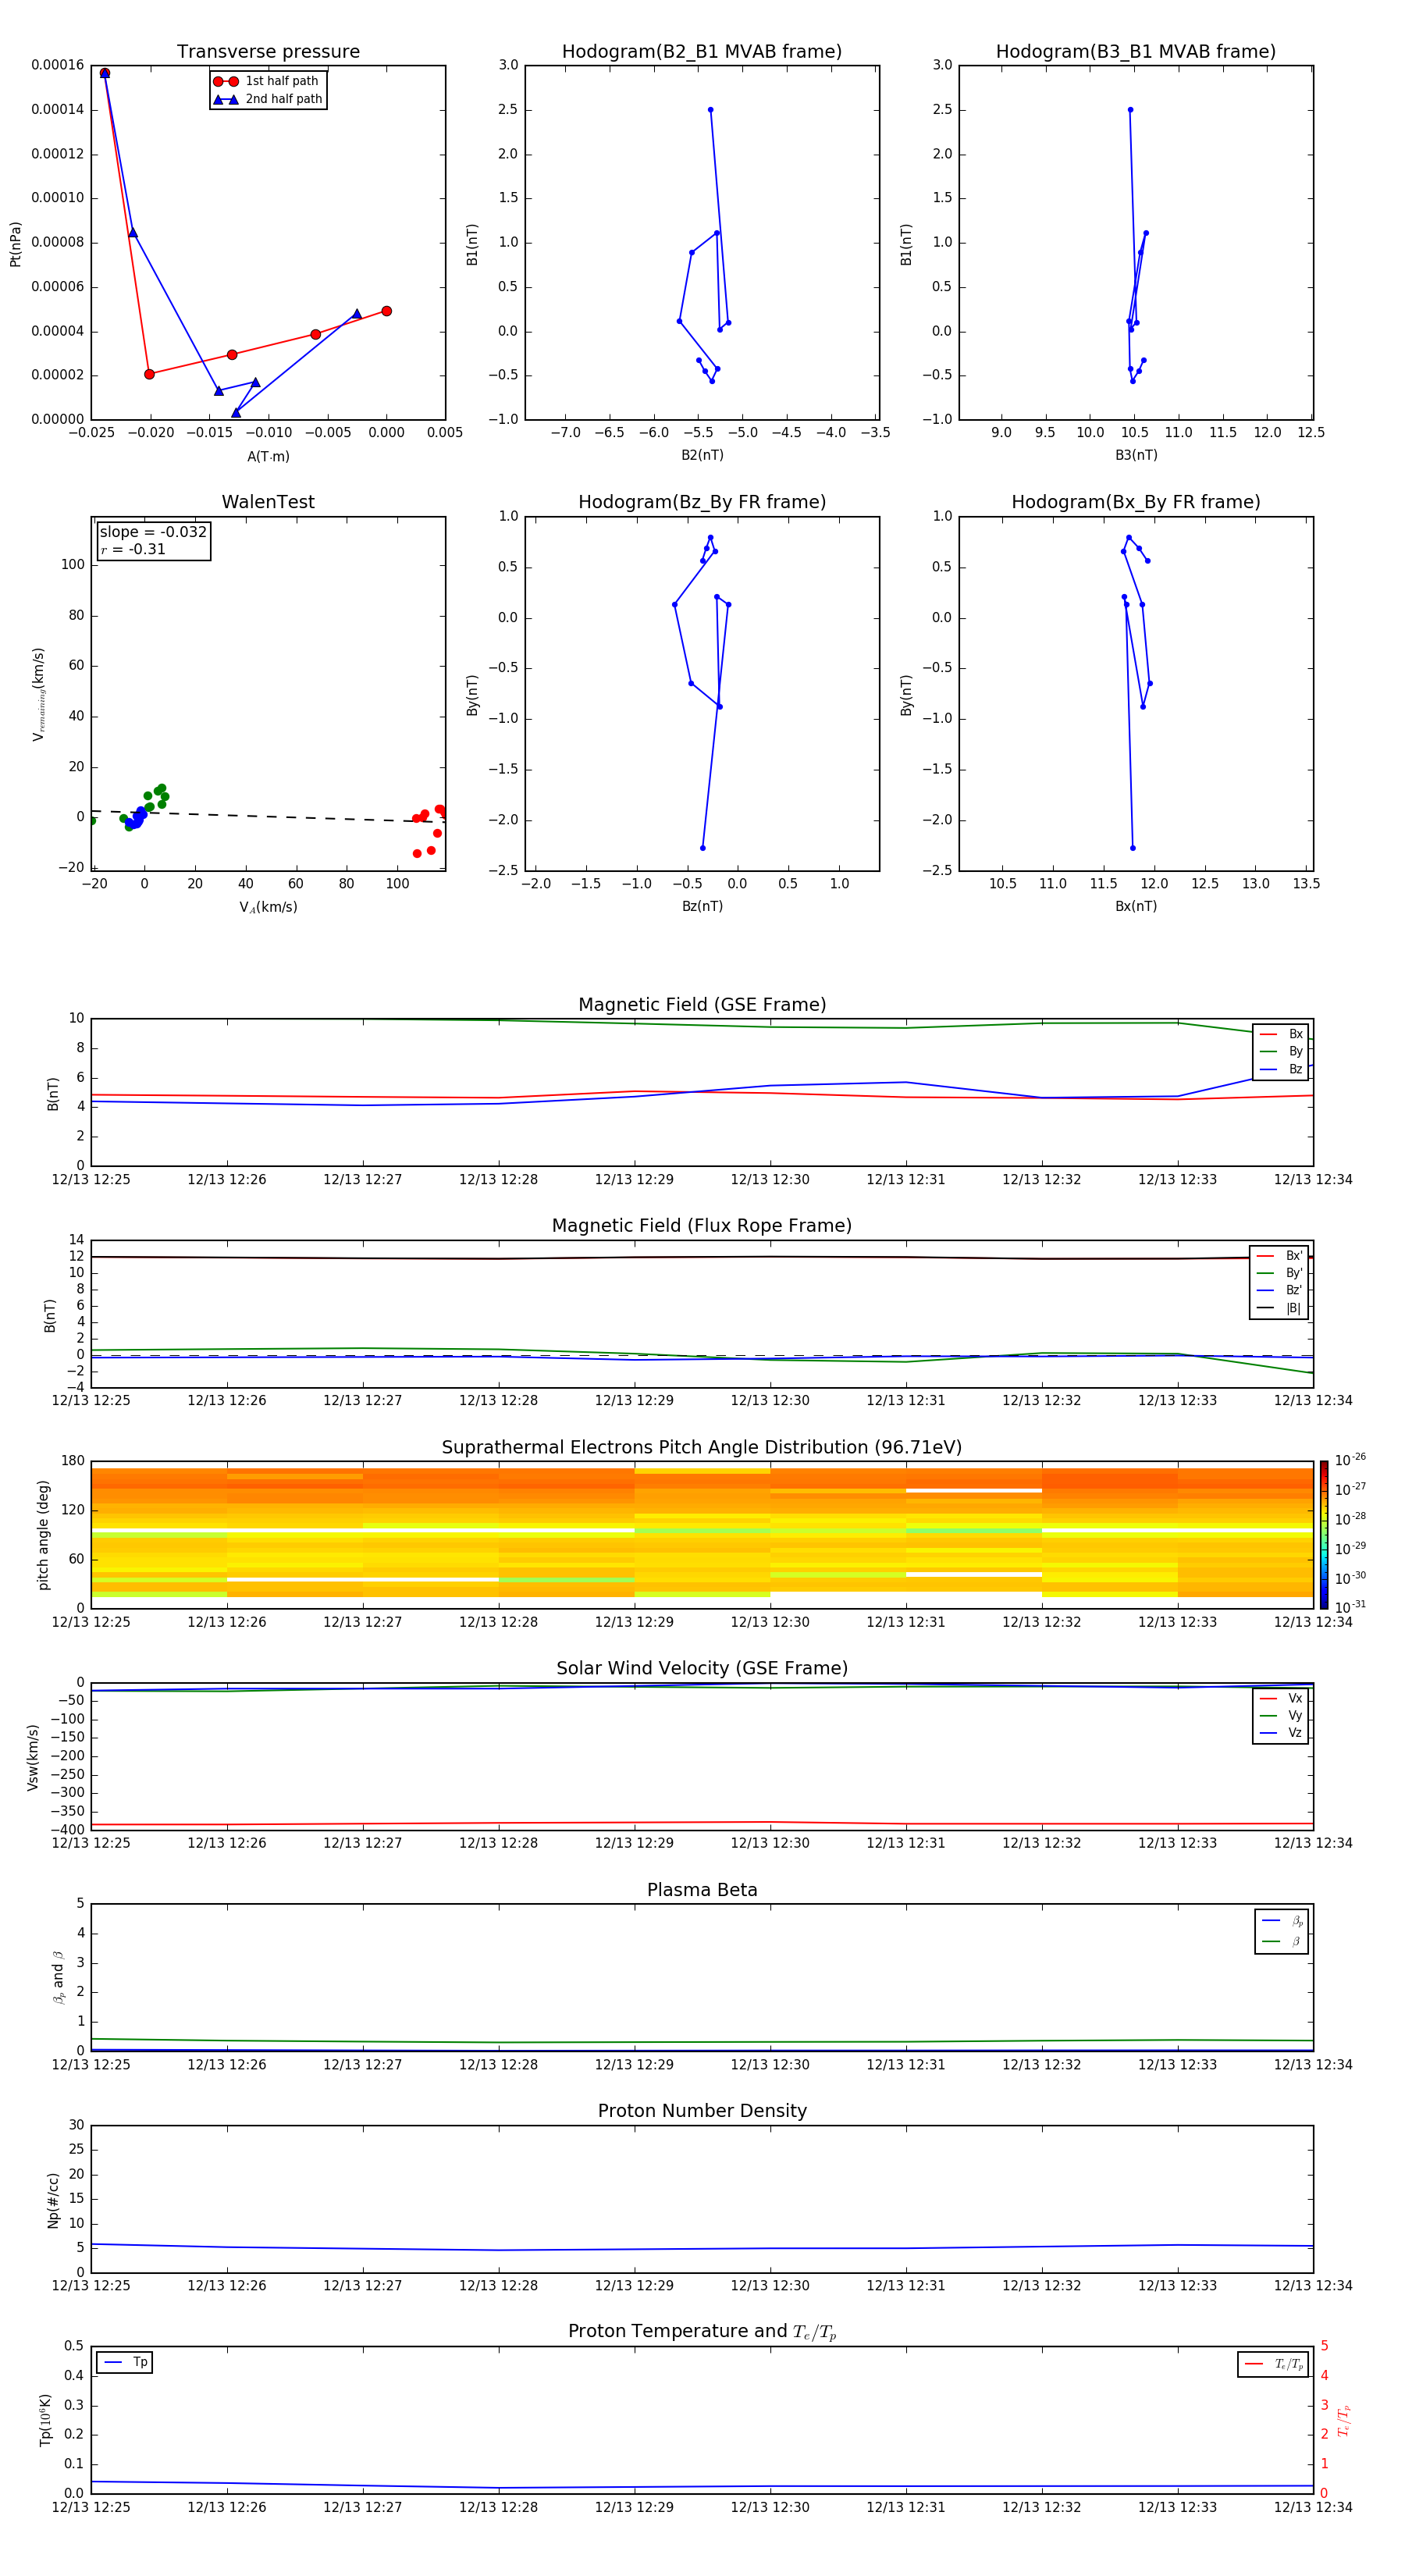Click the B3(nT) x-axis label
This screenshot has width=1405, height=2576.
1136,455
